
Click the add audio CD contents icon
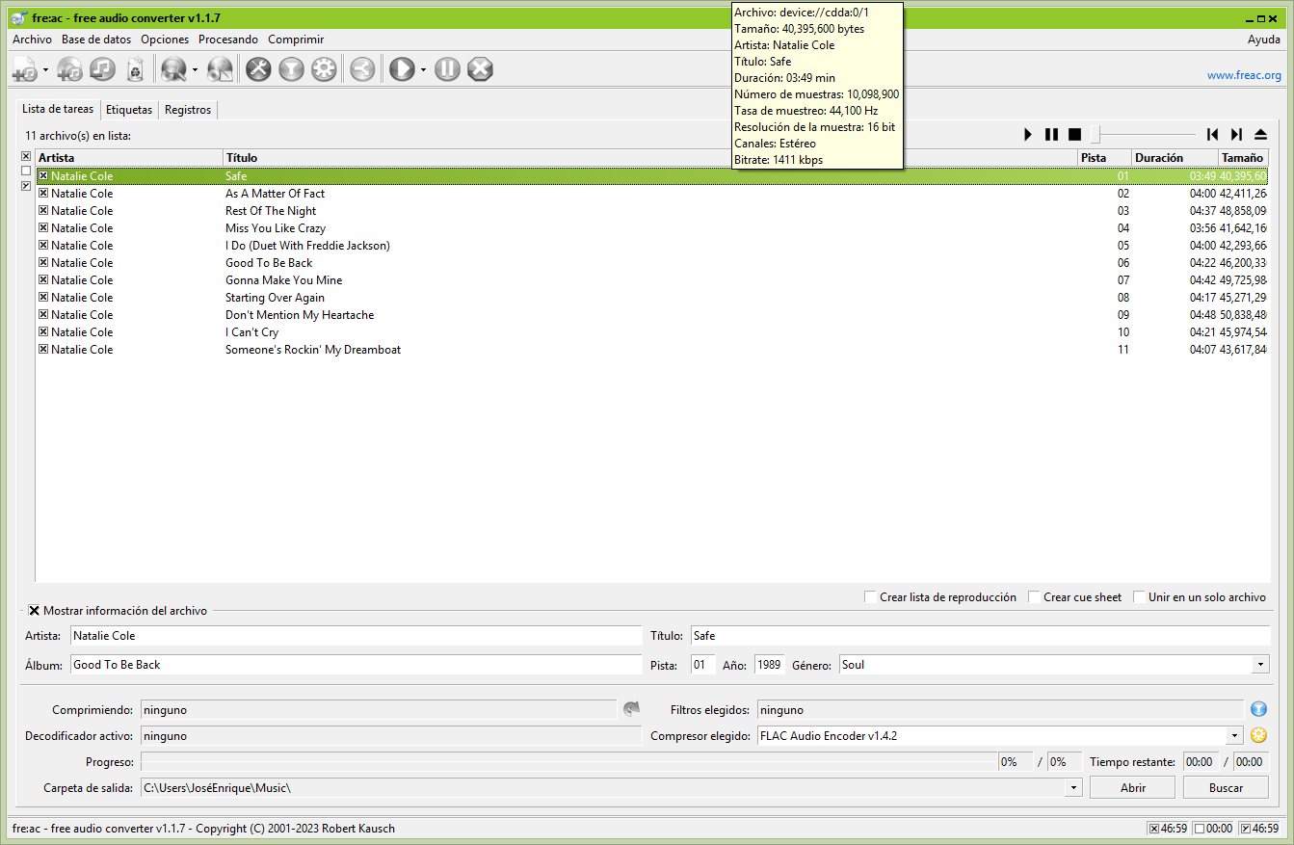(69, 68)
